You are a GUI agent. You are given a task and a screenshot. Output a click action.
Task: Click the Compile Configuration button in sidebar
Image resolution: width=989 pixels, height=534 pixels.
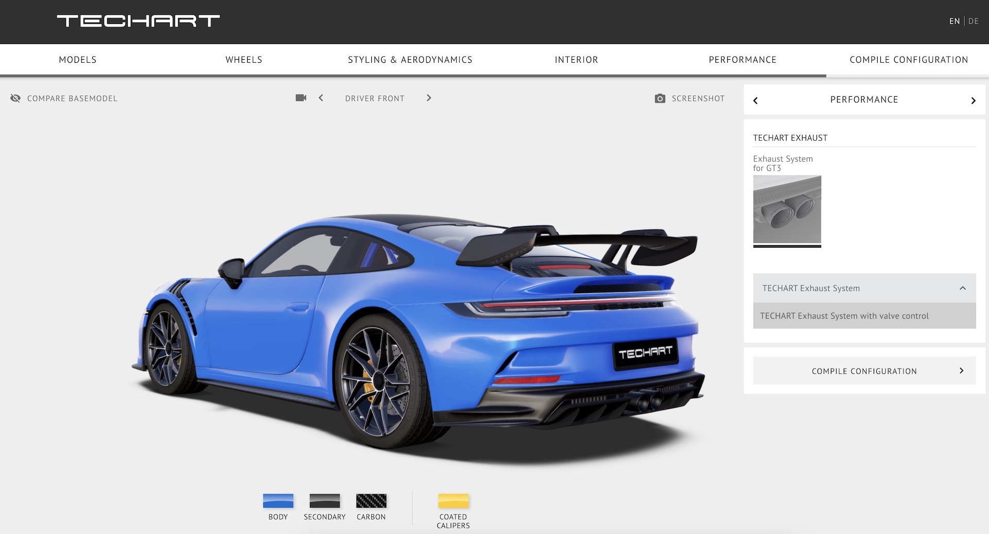pos(864,371)
